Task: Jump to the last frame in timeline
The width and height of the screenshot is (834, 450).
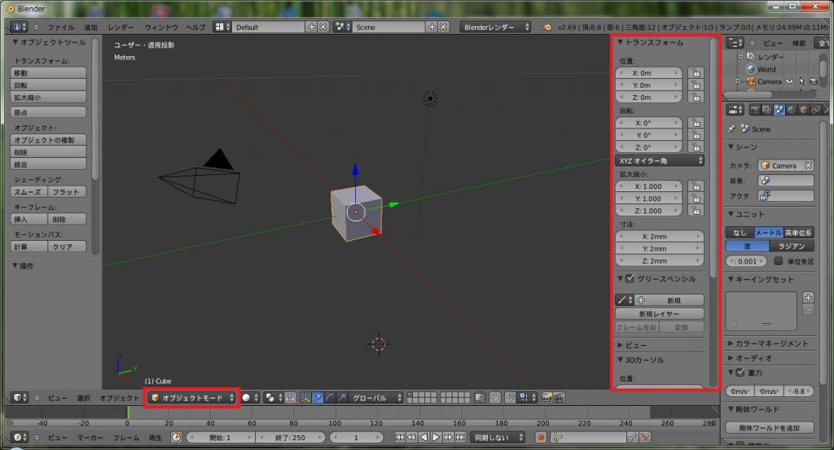Action: coord(461,437)
